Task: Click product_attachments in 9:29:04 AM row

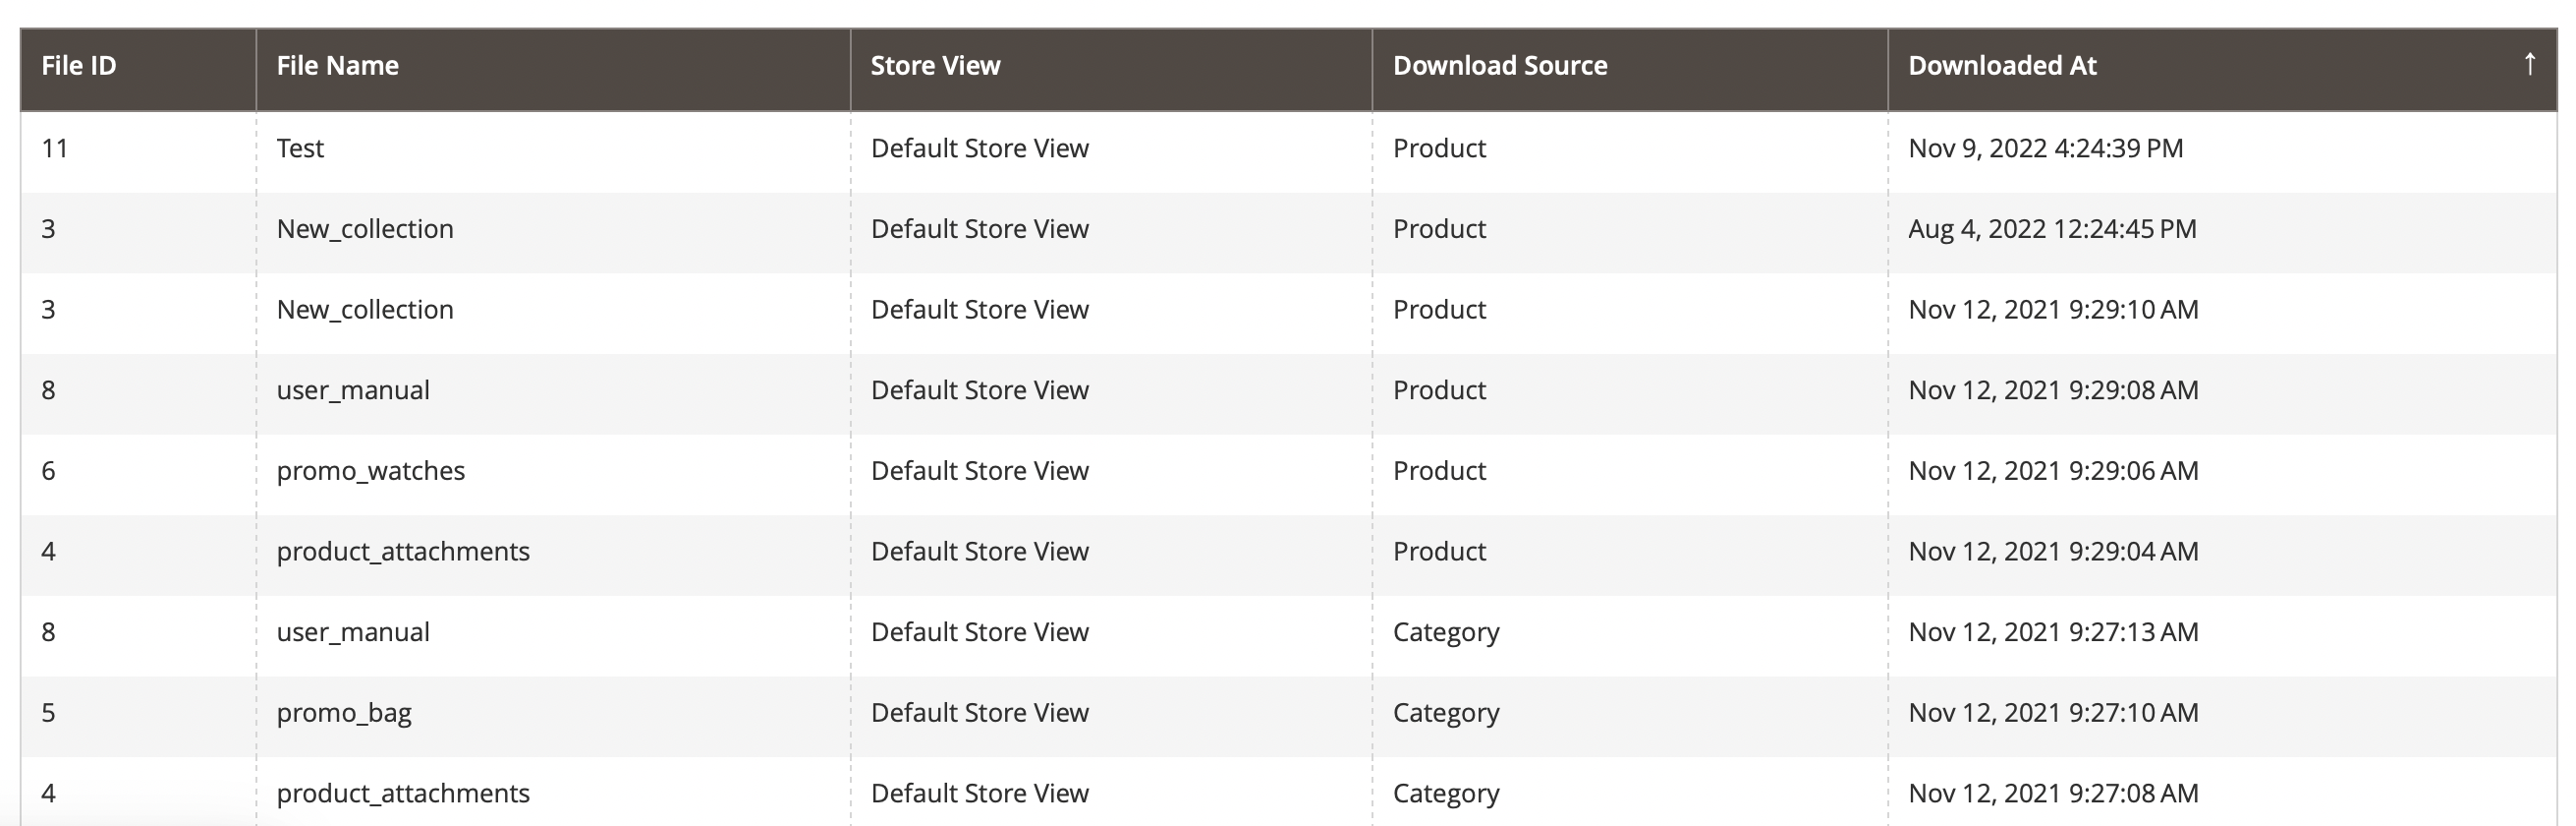Action: click(403, 552)
